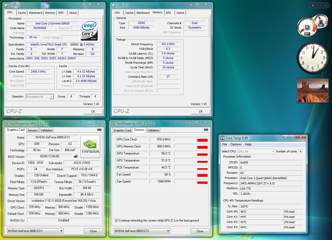This screenshot has width=332, height=240.
Task: Switch to Graphics Card tab in GPU-Z Sensors window
Action: coord(123,130)
